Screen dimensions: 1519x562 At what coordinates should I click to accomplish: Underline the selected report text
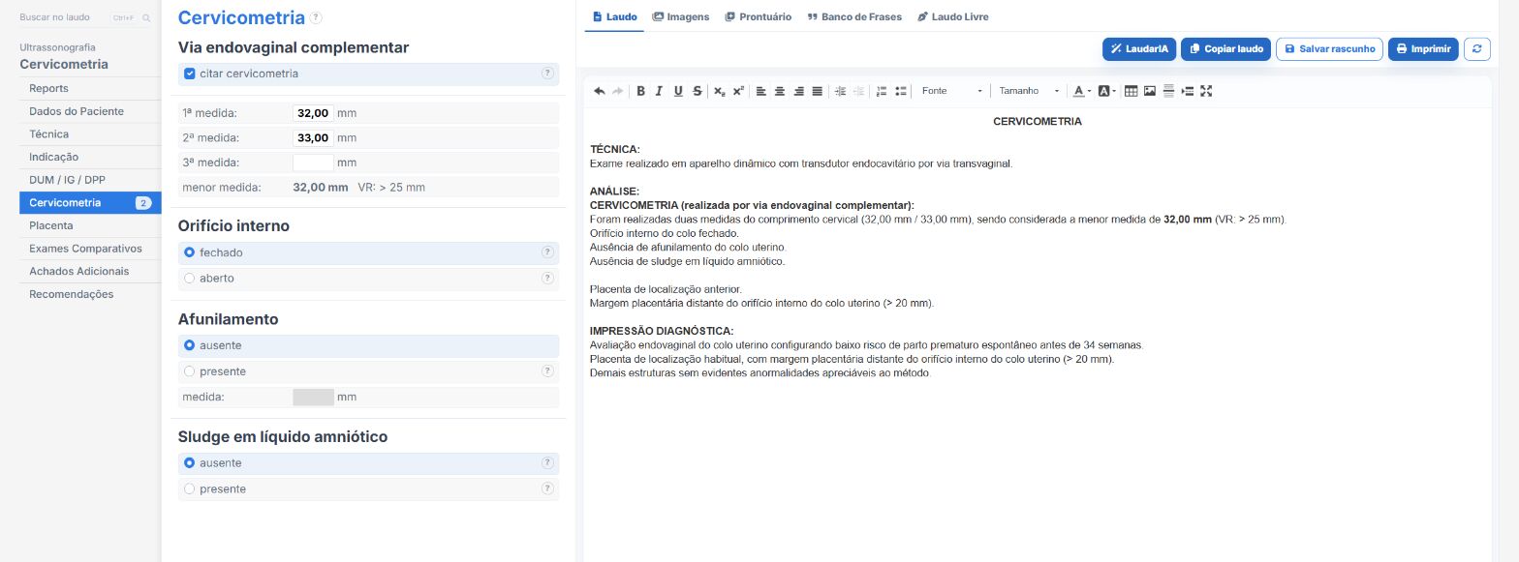[x=678, y=91]
